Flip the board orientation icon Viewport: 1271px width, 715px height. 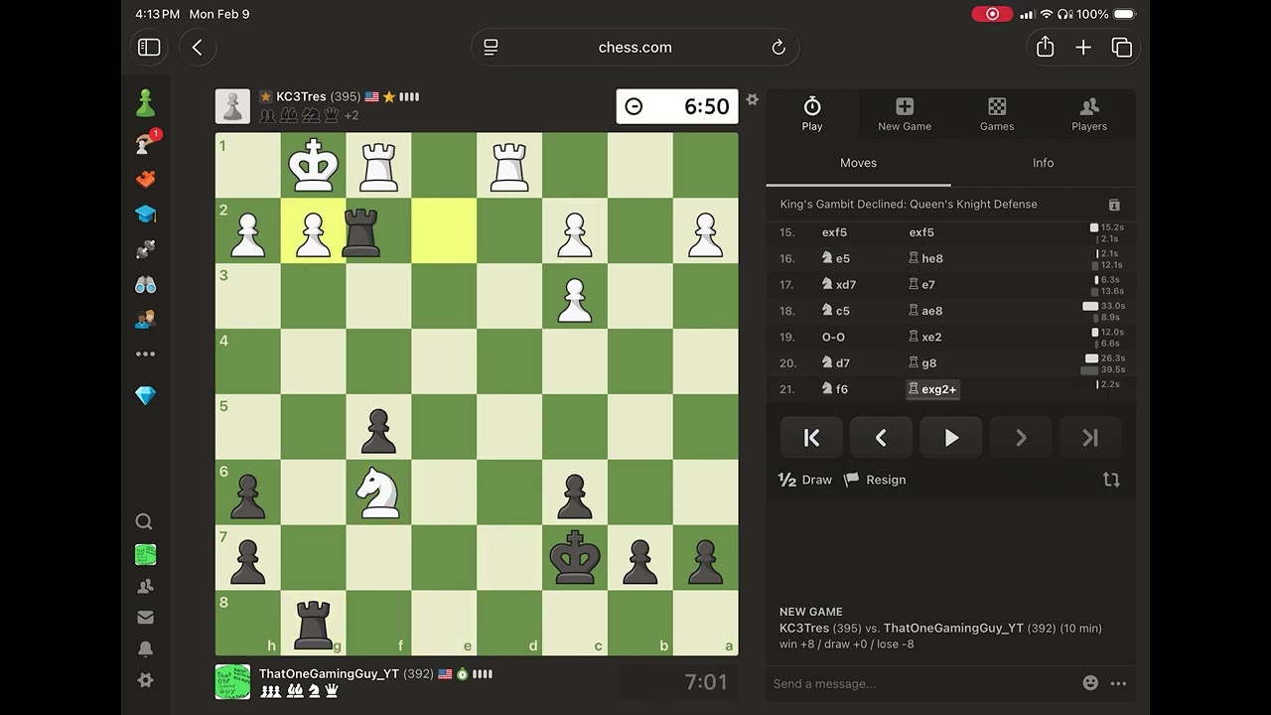click(1111, 480)
